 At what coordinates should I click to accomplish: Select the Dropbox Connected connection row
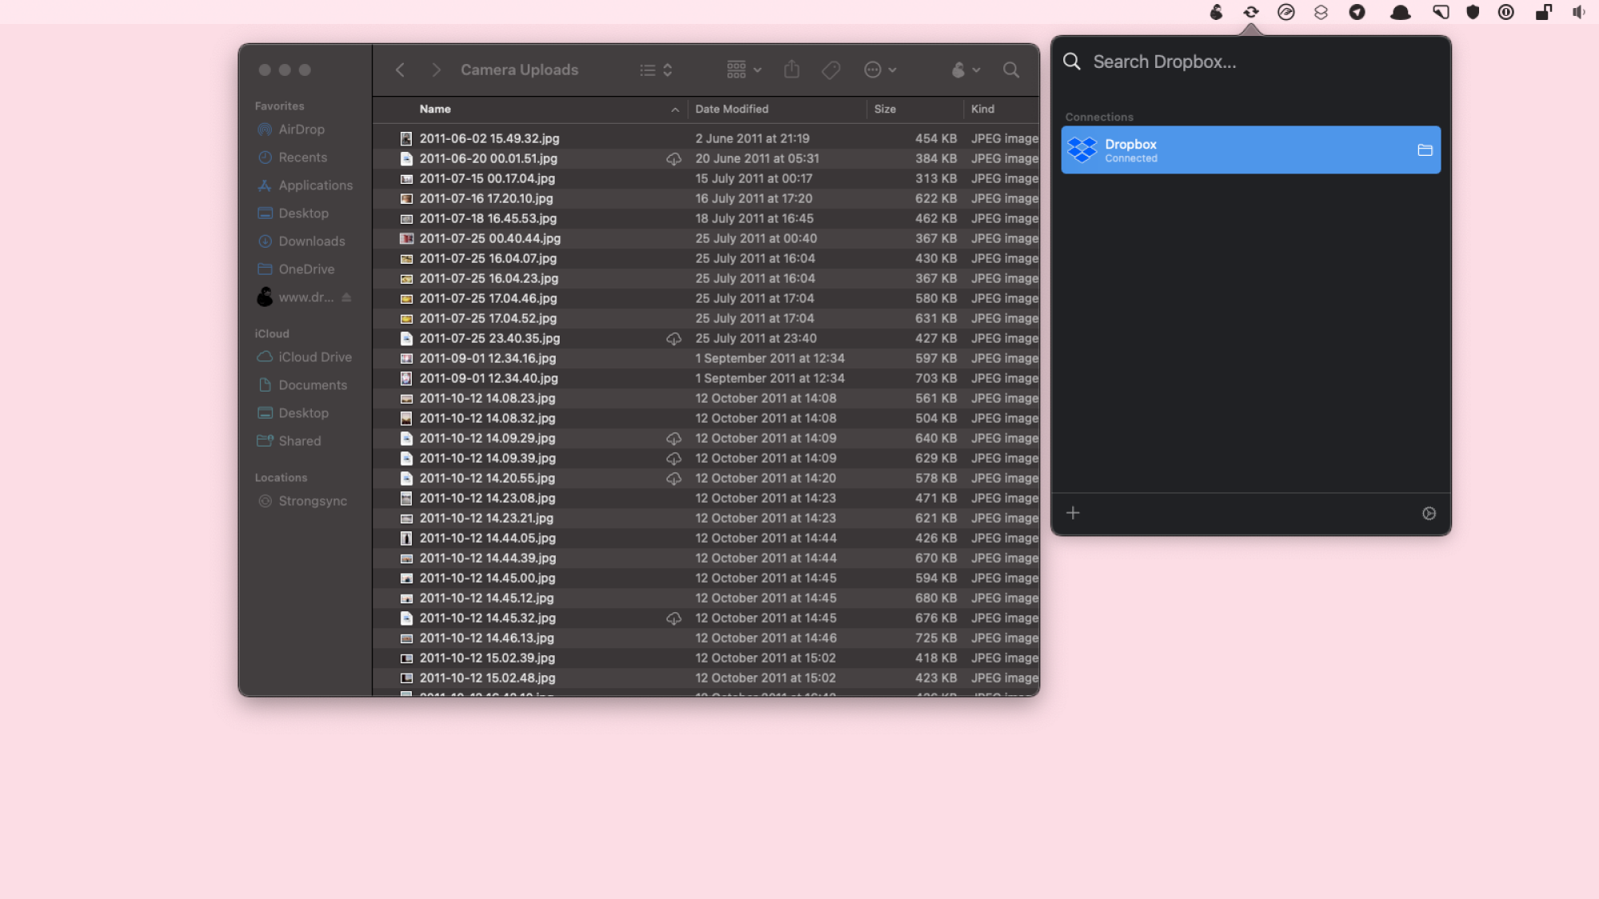point(1250,150)
